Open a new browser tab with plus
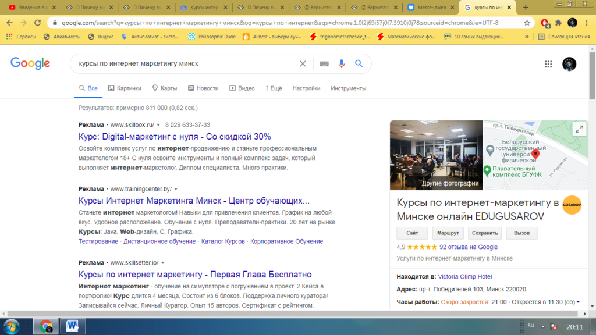 click(x=526, y=7)
